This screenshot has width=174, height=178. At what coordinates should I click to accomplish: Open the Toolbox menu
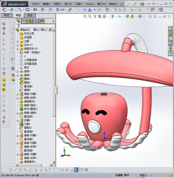pos(90,4)
